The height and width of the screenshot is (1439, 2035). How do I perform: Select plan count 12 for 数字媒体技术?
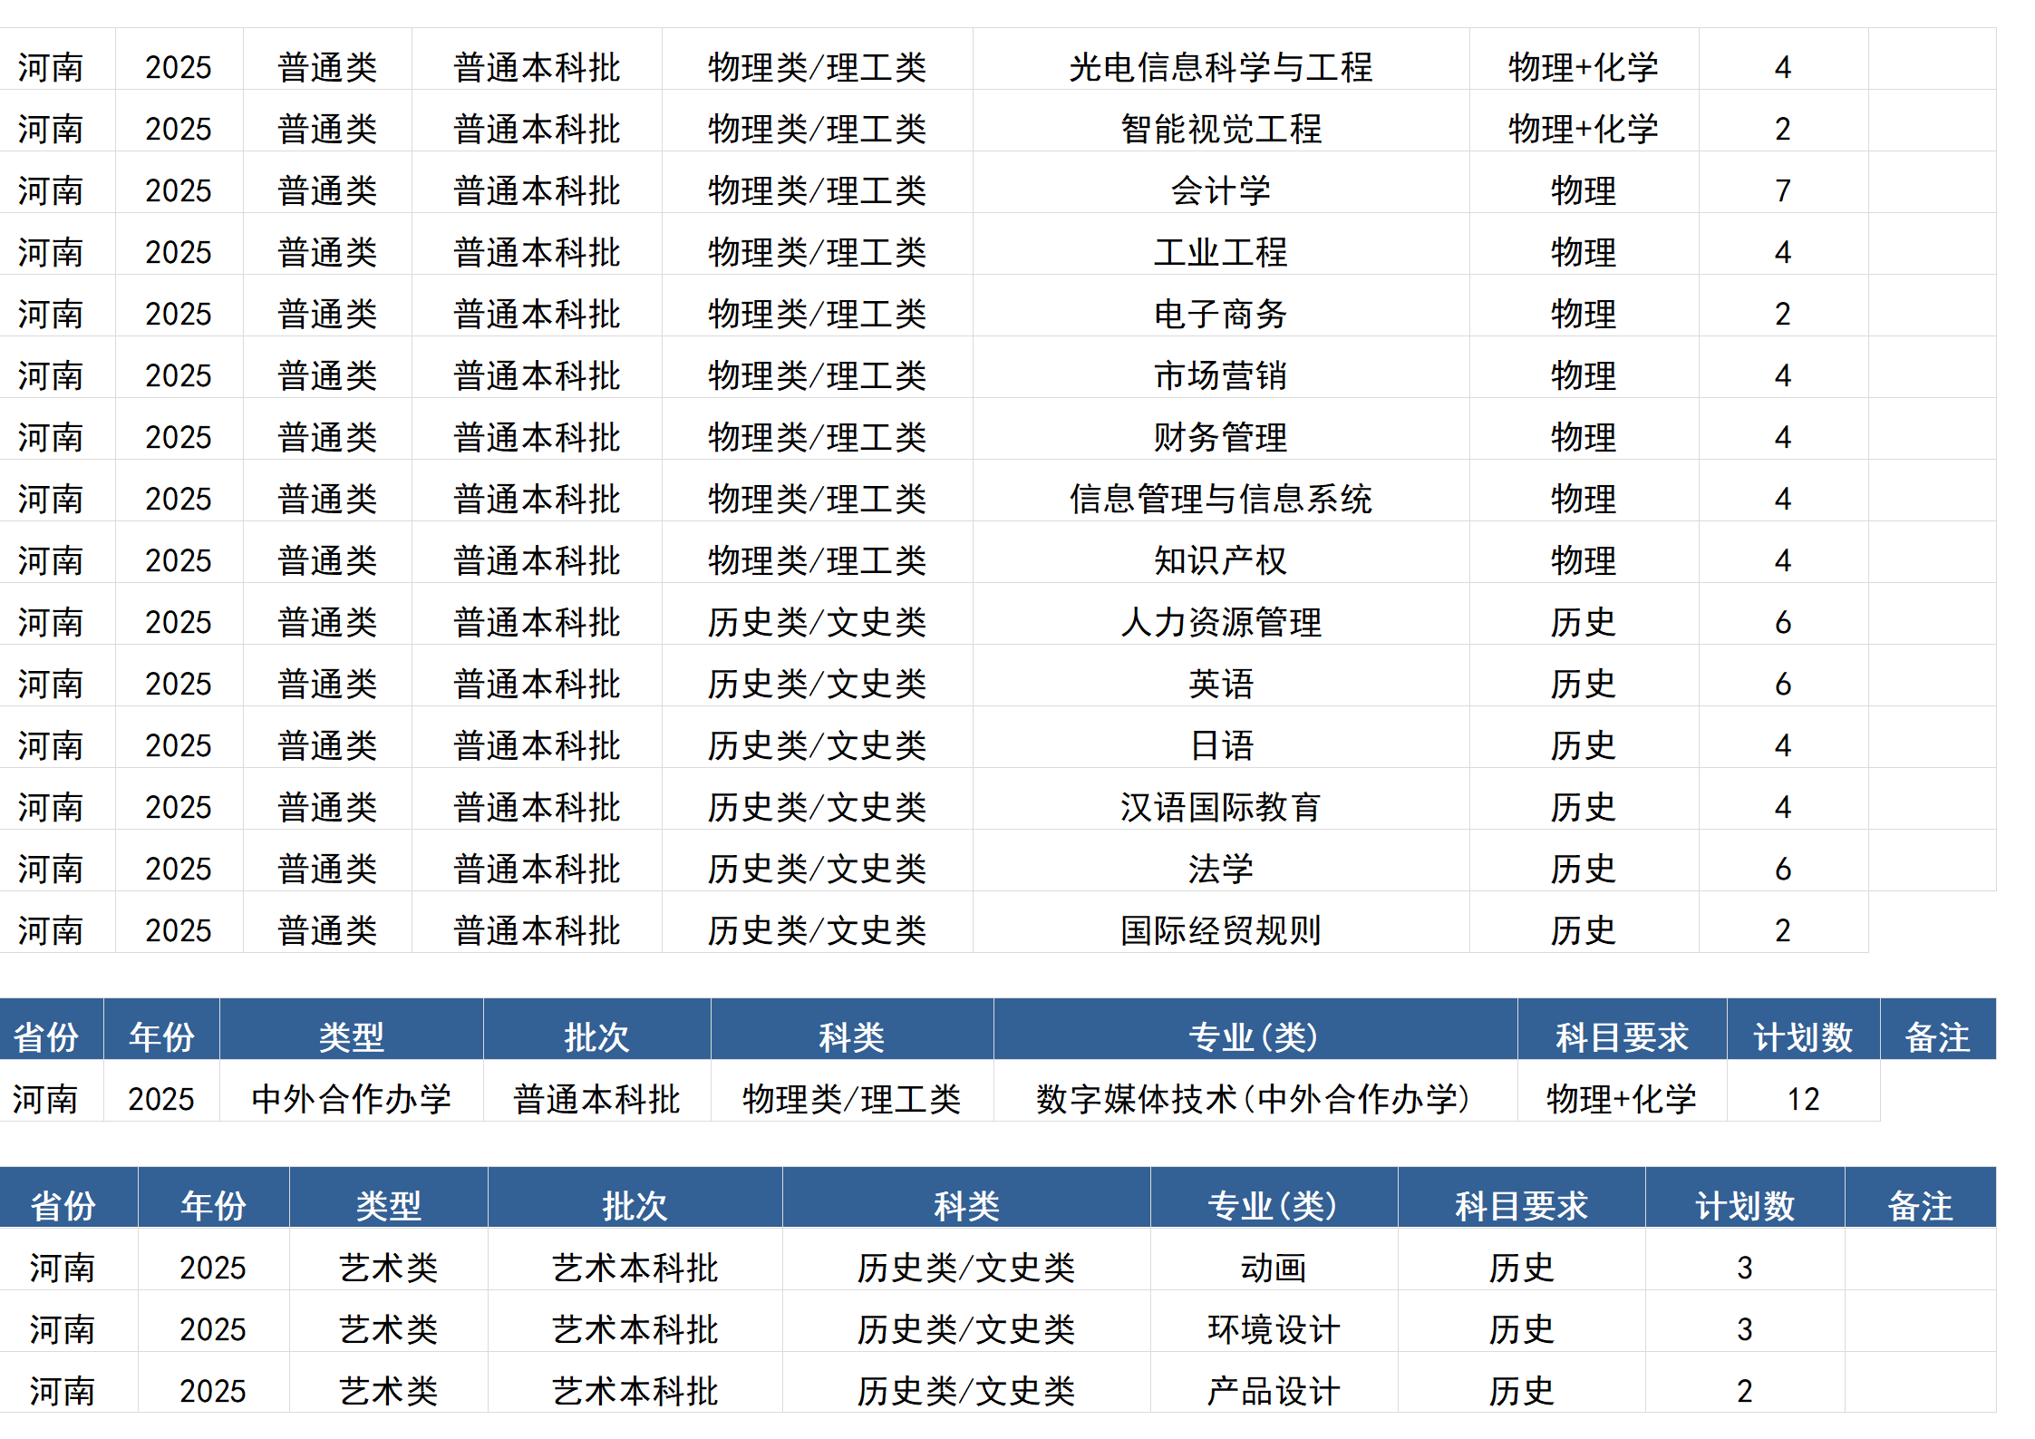[1804, 1098]
